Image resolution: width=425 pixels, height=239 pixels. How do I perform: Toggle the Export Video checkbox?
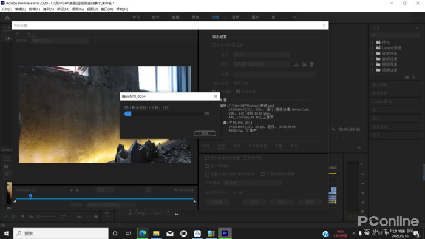[x=214, y=92]
